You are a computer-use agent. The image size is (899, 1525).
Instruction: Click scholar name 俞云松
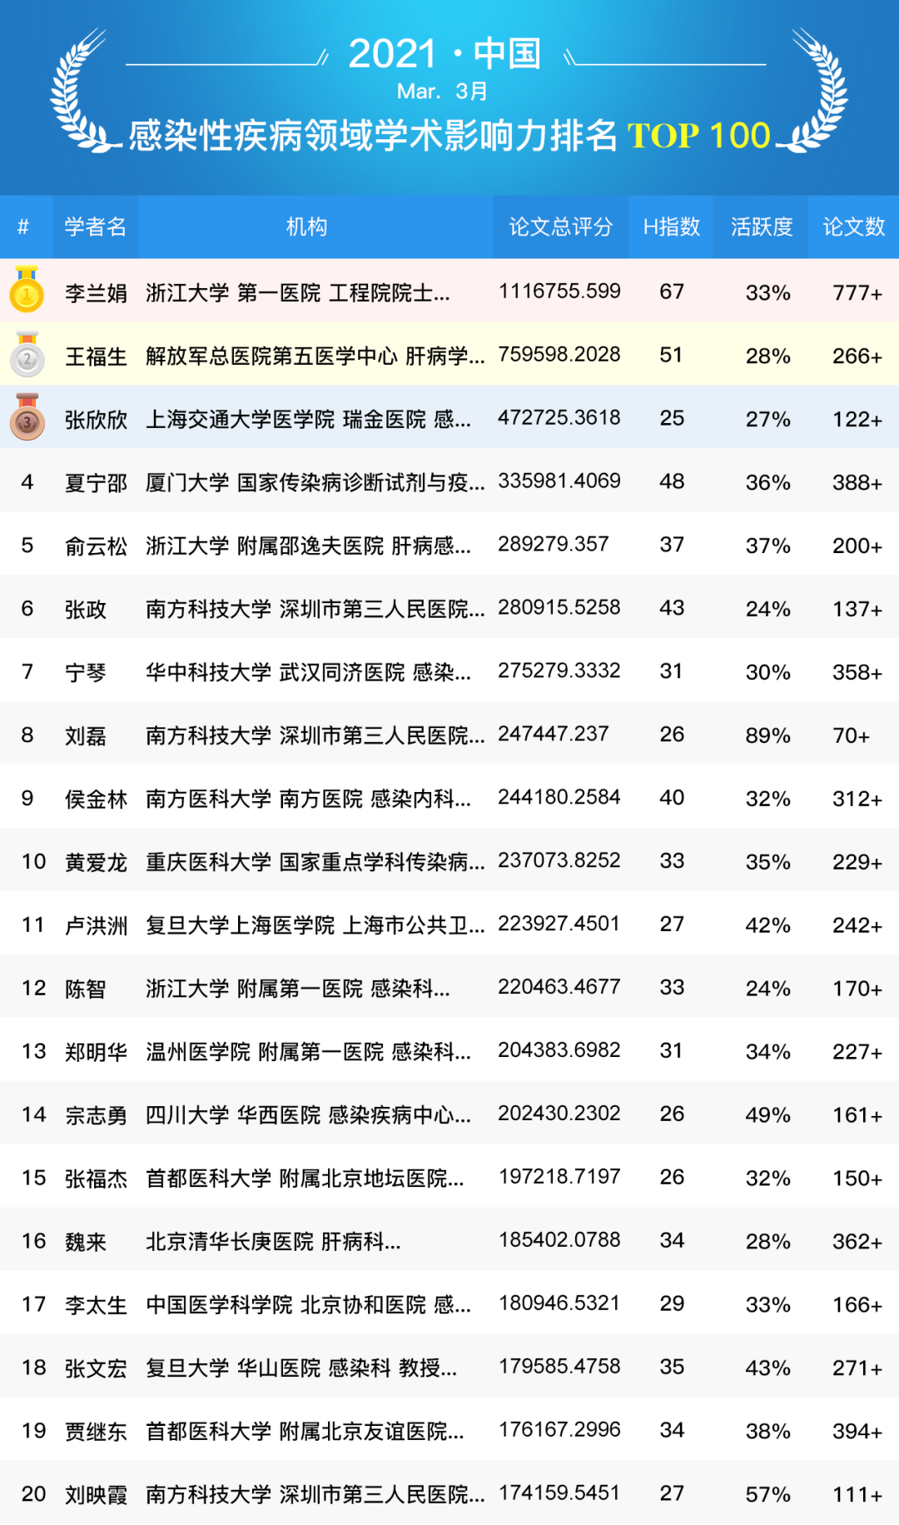97,546
